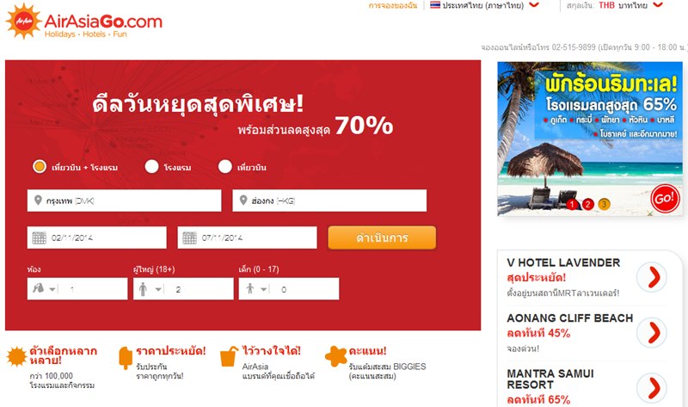Click the red arrow next to Mantra Samui Resort
Image resolution: width=688 pixels, height=407 pixels.
(x=652, y=388)
